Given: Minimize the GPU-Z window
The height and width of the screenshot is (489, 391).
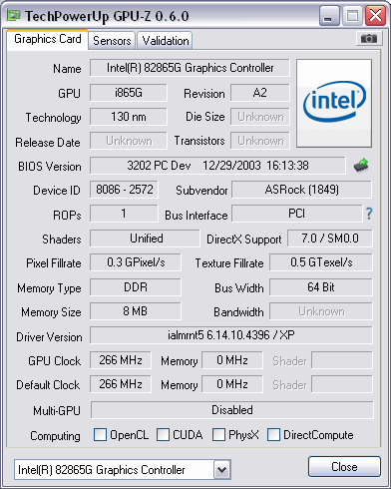Looking at the screenshot, I should (x=329, y=16).
